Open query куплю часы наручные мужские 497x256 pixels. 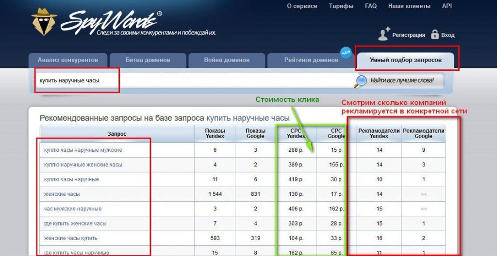tap(83, 150)
